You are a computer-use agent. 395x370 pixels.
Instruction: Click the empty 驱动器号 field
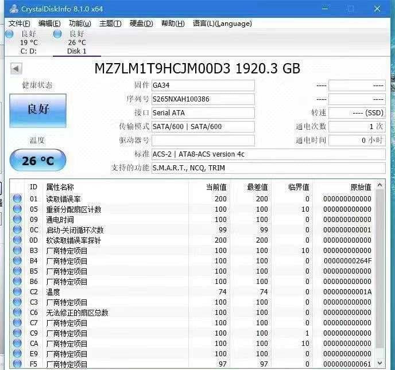[x=203, y=141]
